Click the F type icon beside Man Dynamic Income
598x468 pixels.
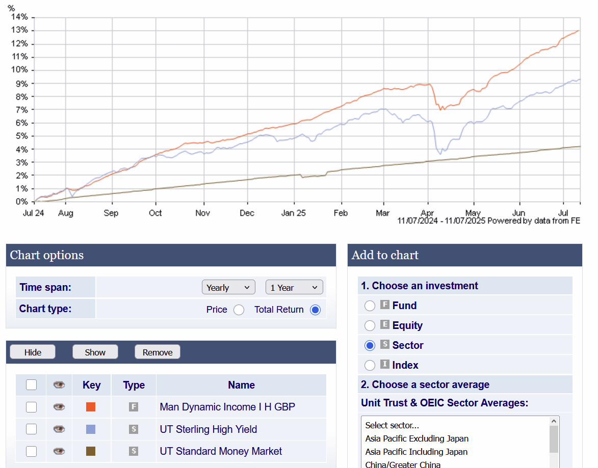(x=134, y=407)
